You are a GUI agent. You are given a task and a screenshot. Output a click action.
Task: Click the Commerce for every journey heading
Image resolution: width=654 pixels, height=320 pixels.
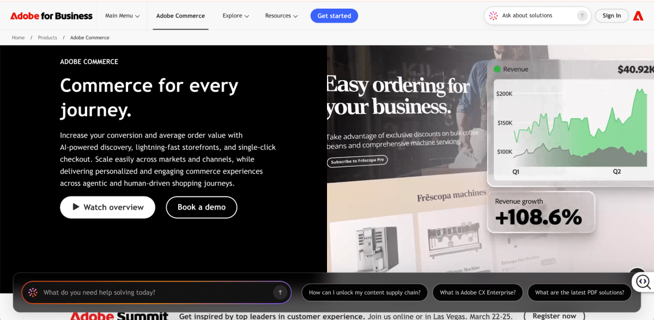click(x=149, y=97)
